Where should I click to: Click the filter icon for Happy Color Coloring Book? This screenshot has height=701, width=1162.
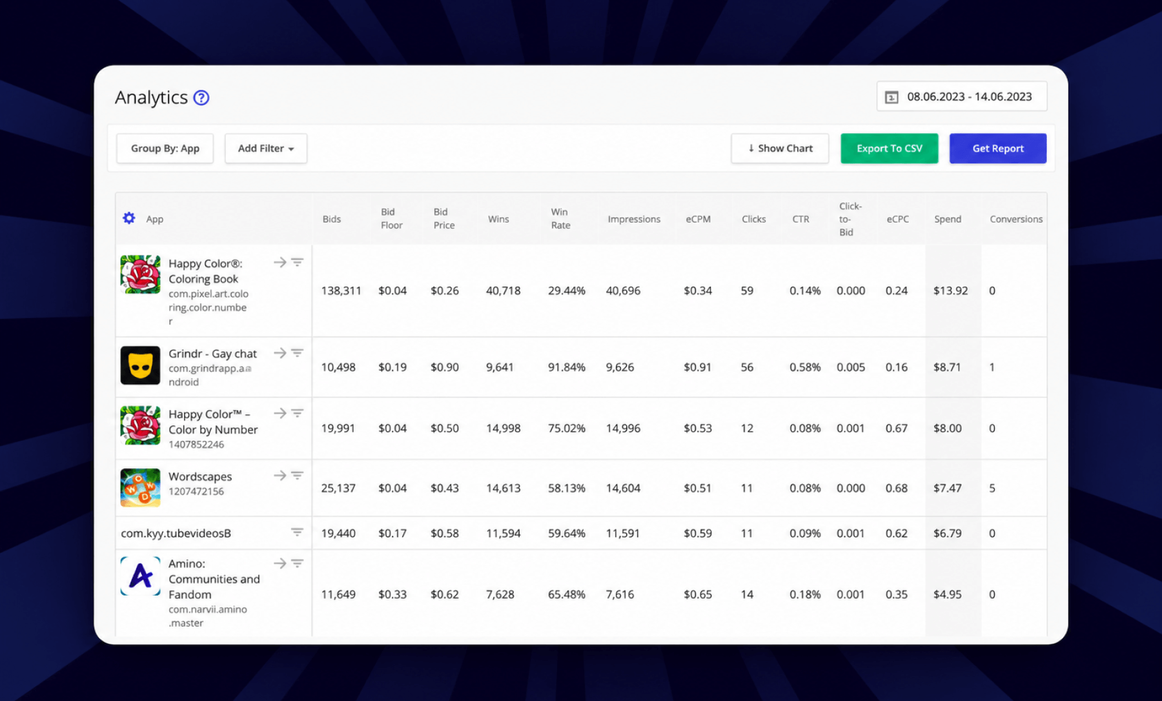tap(297, 262)
